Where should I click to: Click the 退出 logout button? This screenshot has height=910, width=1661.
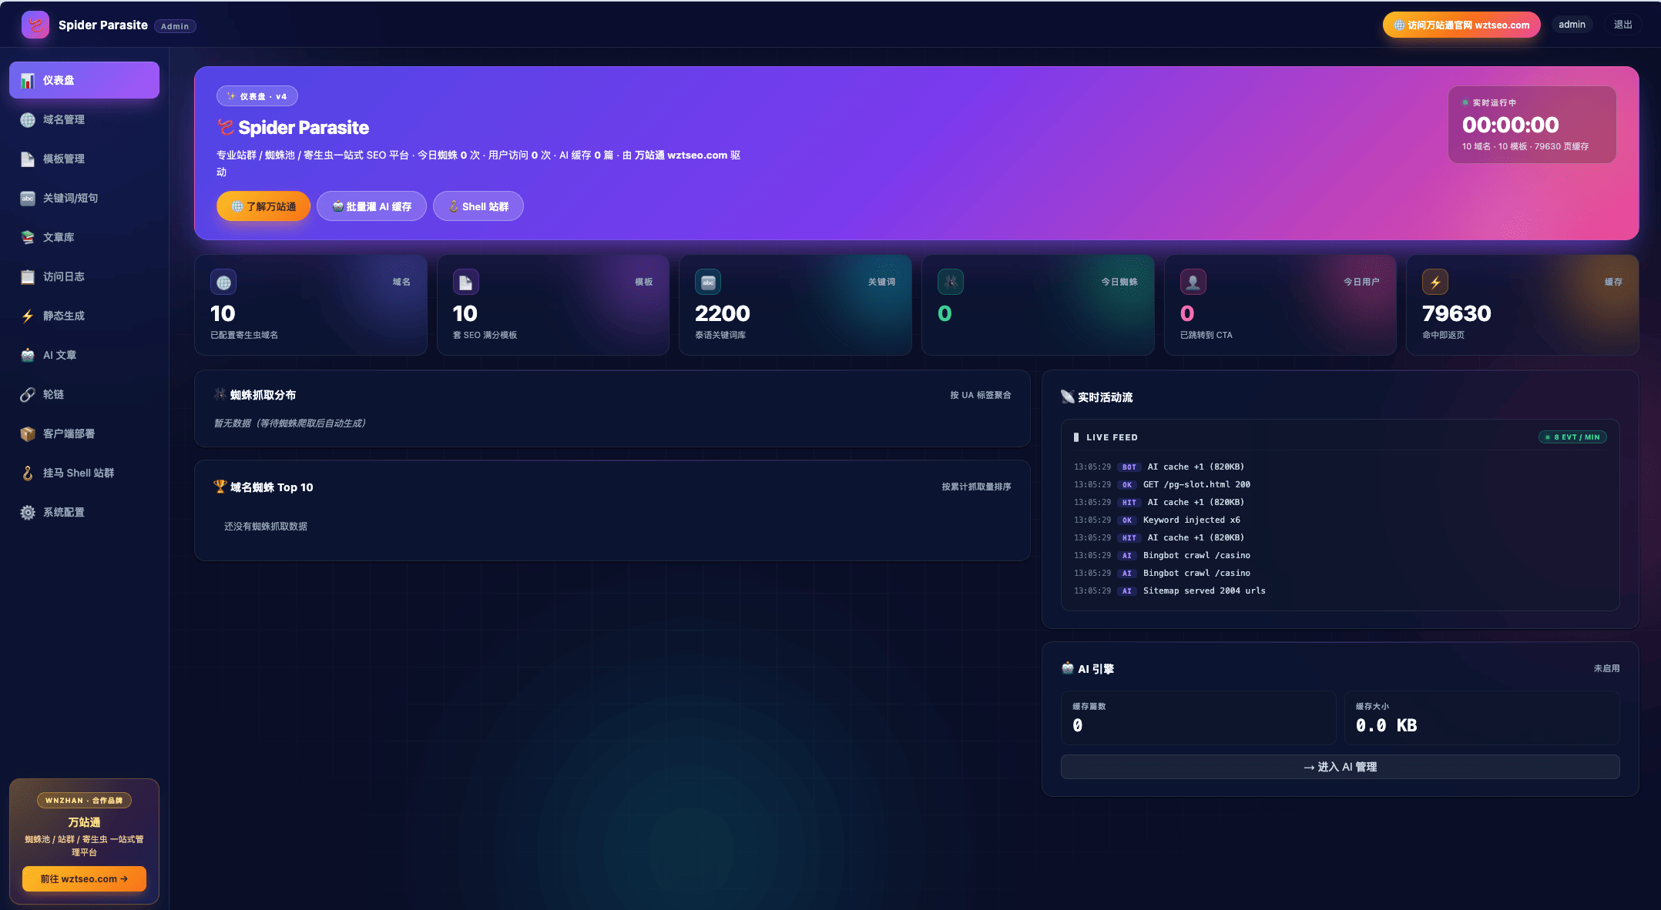point(1623,25)
